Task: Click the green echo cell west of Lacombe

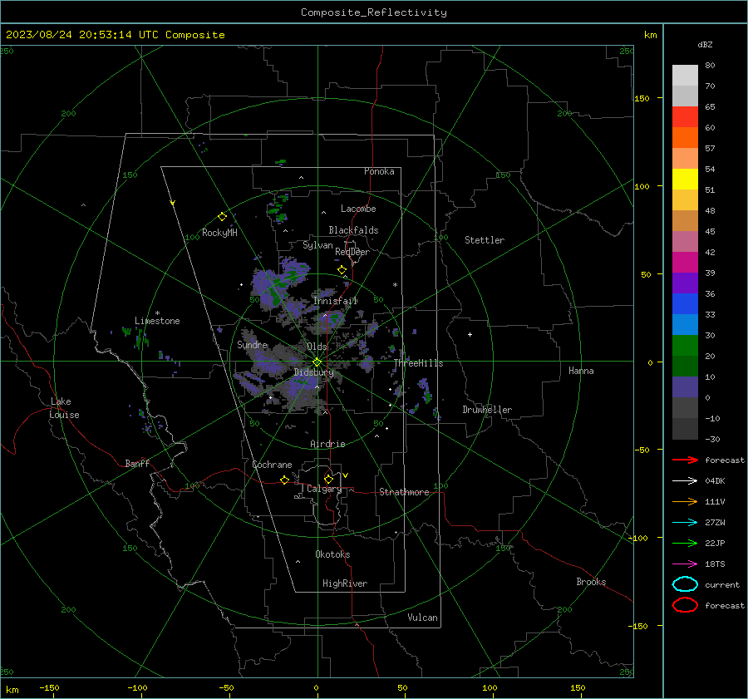Action: tap(277, 208)
